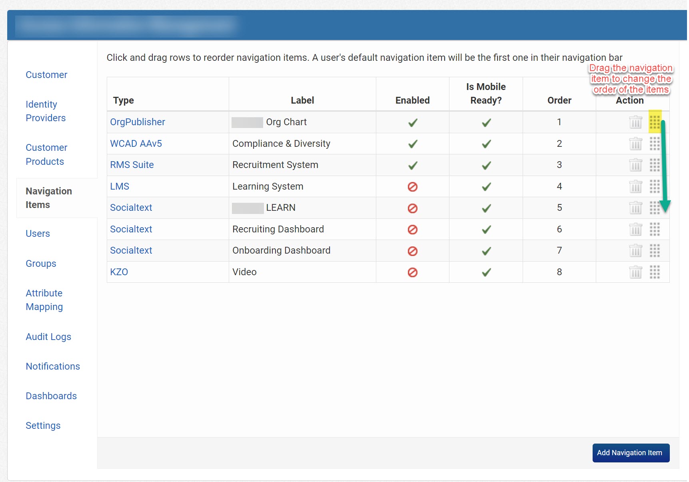Screen dimensions: 689x482
Task: Open Socialtext link for Onboarding Dashboard
Action: click(x=131, y=250)
